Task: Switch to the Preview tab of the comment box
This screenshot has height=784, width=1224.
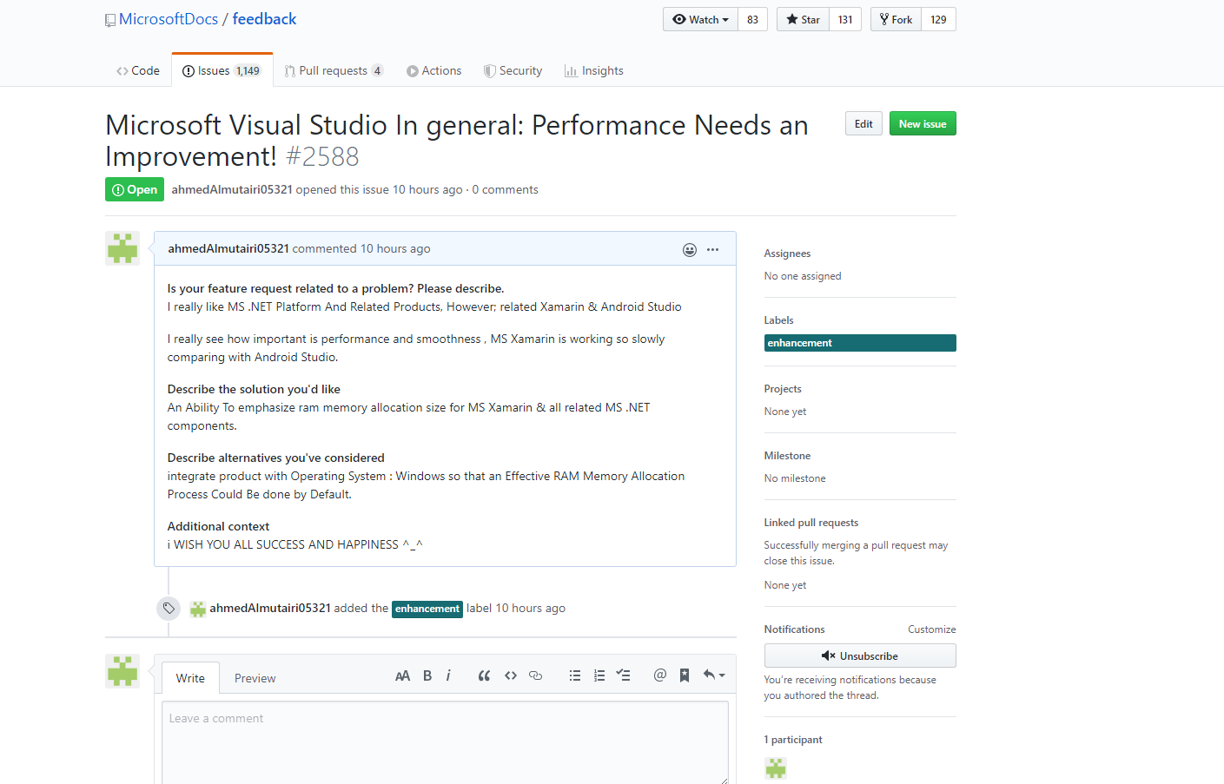Action: click(x=255, y=677)
